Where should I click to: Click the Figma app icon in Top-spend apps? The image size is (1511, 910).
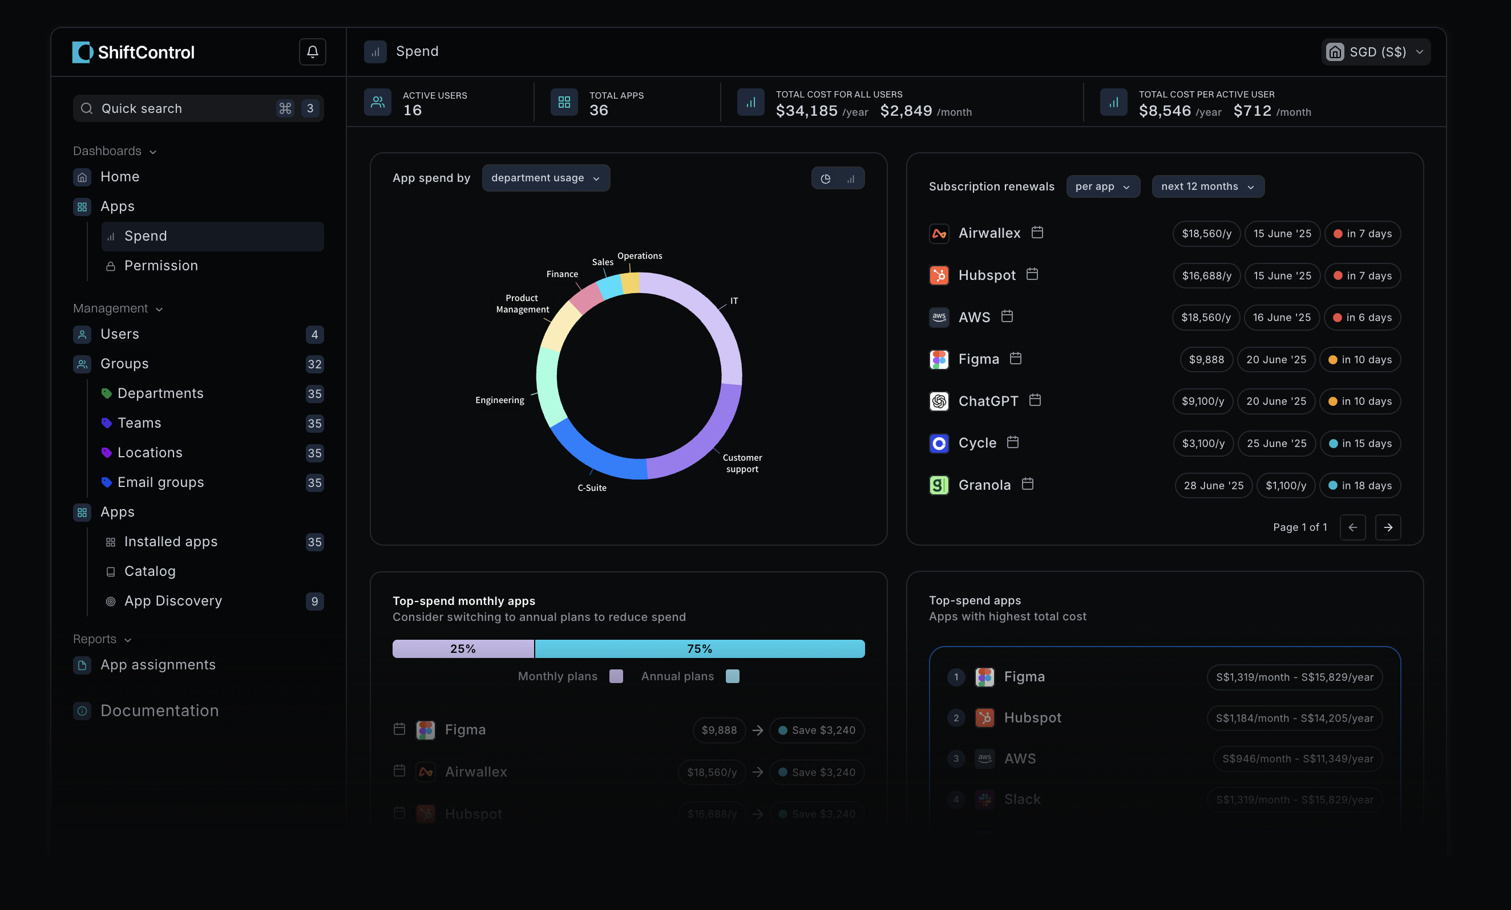(x=984, y=677)
